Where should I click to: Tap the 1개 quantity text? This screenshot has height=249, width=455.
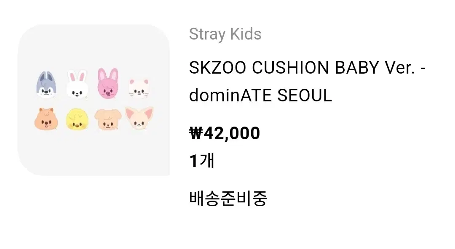(x=202, y=161)
